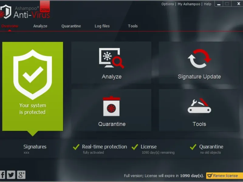Click green checkmark beside Quarantine status

(x=193, y=147)
